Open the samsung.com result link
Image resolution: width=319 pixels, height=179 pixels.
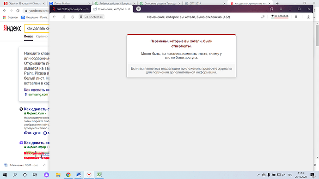point(38,95)
